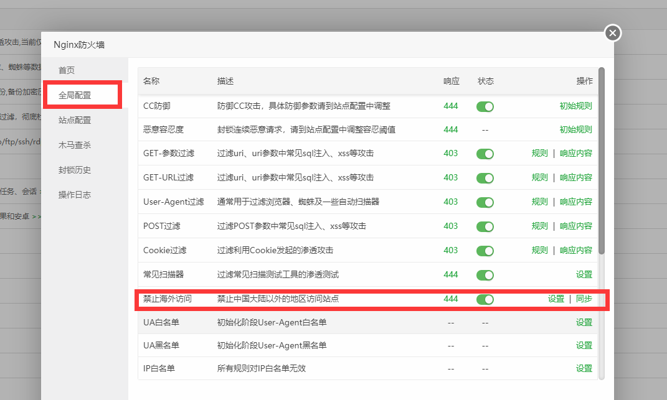Click 403 response code for Cookie过滤
667x400 pixels.
click(x=450, y=250)
